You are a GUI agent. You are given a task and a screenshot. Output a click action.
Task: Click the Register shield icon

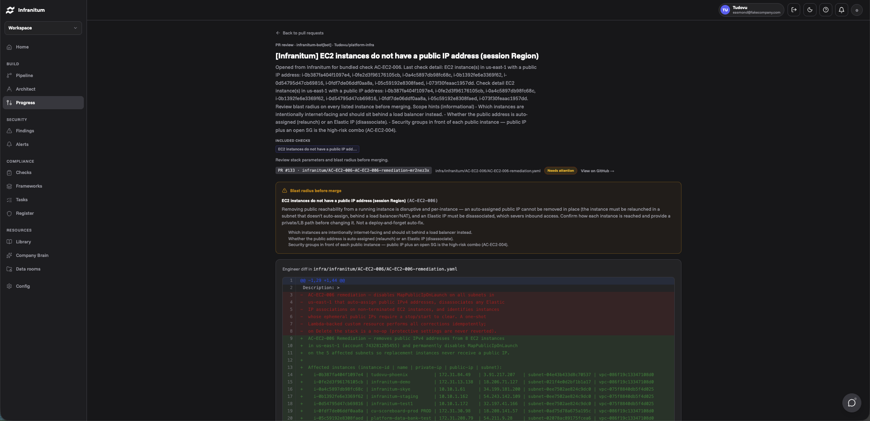coord(9,213)
